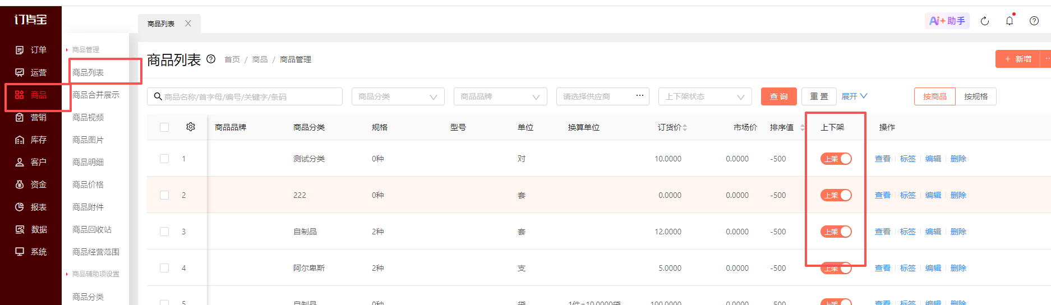Open the 运营 sidebar section
The height and width of the screenshot is (305, 1051).
tap(31, 72)
